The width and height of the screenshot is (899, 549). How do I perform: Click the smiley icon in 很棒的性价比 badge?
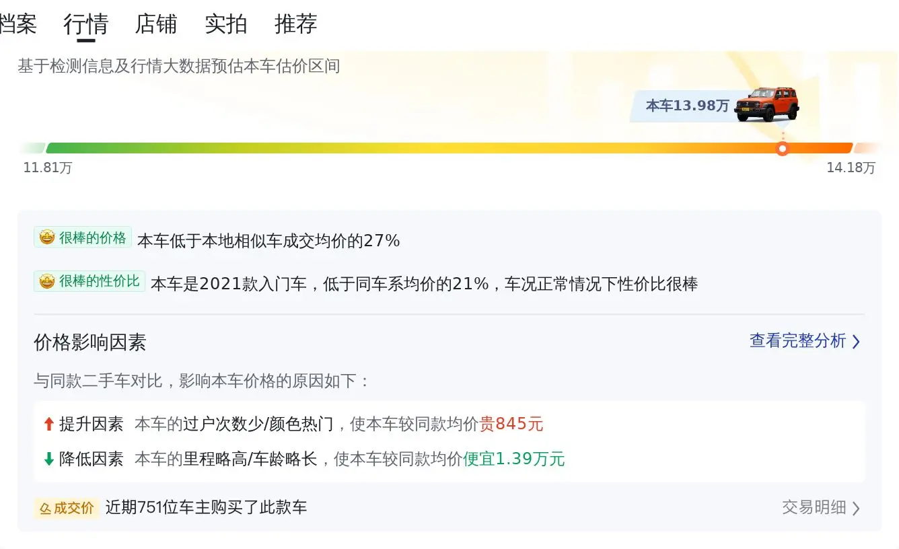pyautogui.click(x=47, y=281)
